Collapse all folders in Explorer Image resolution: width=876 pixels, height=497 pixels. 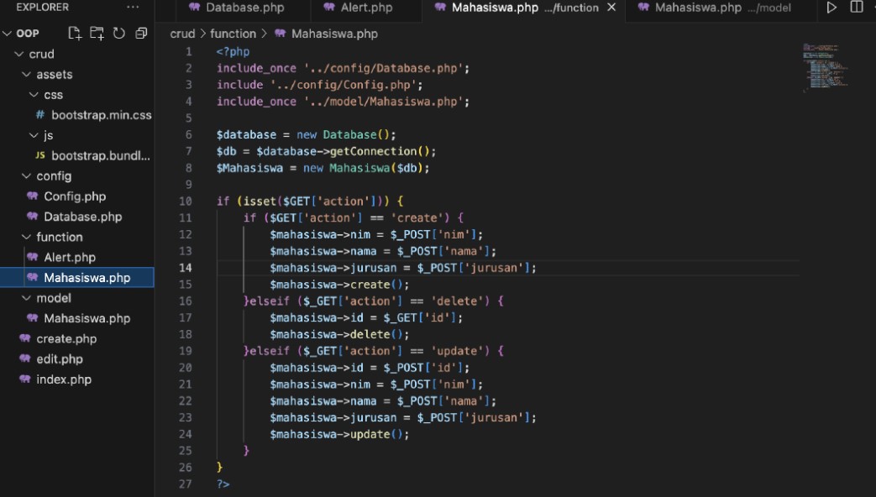tap(141, 34)
